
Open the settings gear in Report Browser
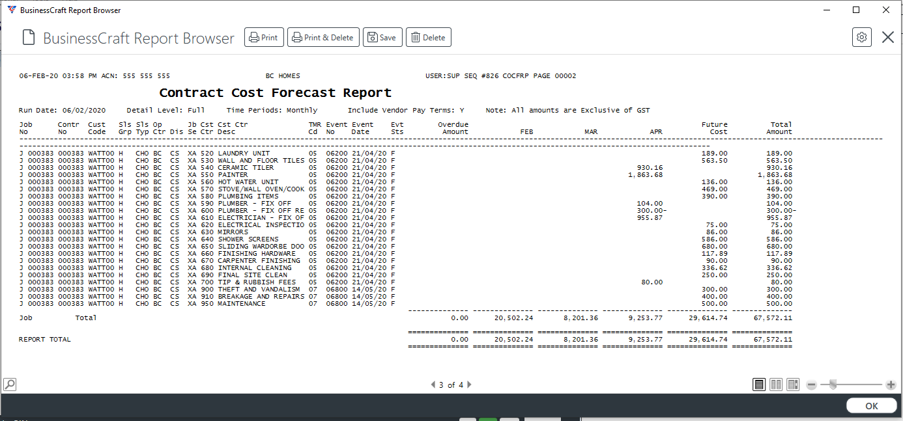click(862, 37)
